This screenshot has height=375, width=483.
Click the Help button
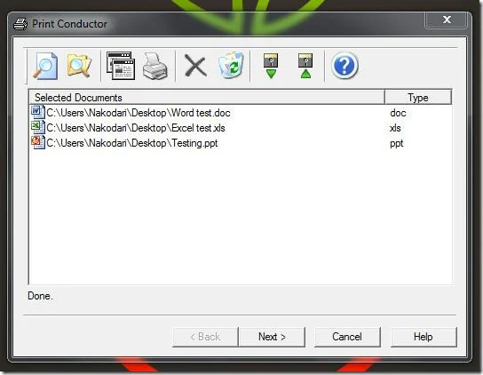click(424, 337)
